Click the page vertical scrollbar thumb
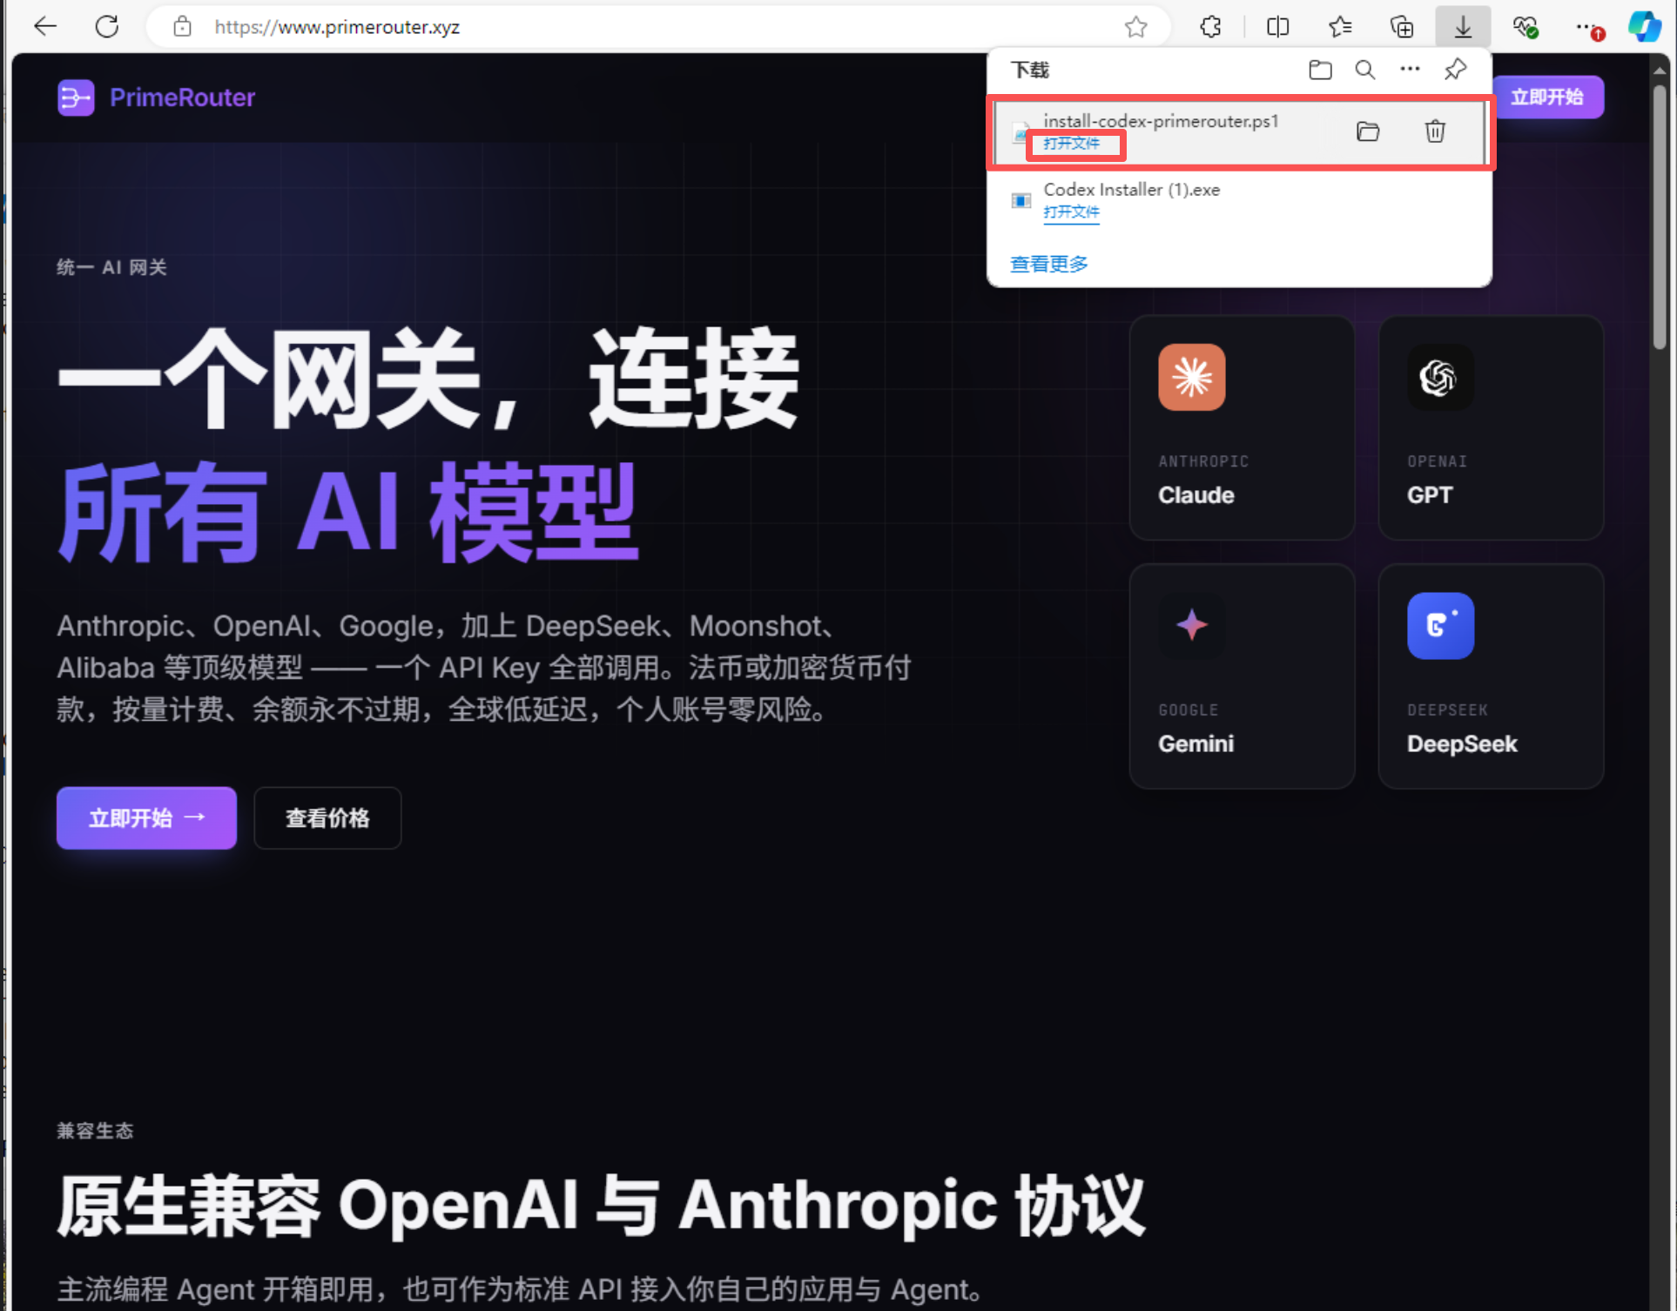Screen dimensions: 1677x1311 pyautogui.click(x=1660, y=218)
